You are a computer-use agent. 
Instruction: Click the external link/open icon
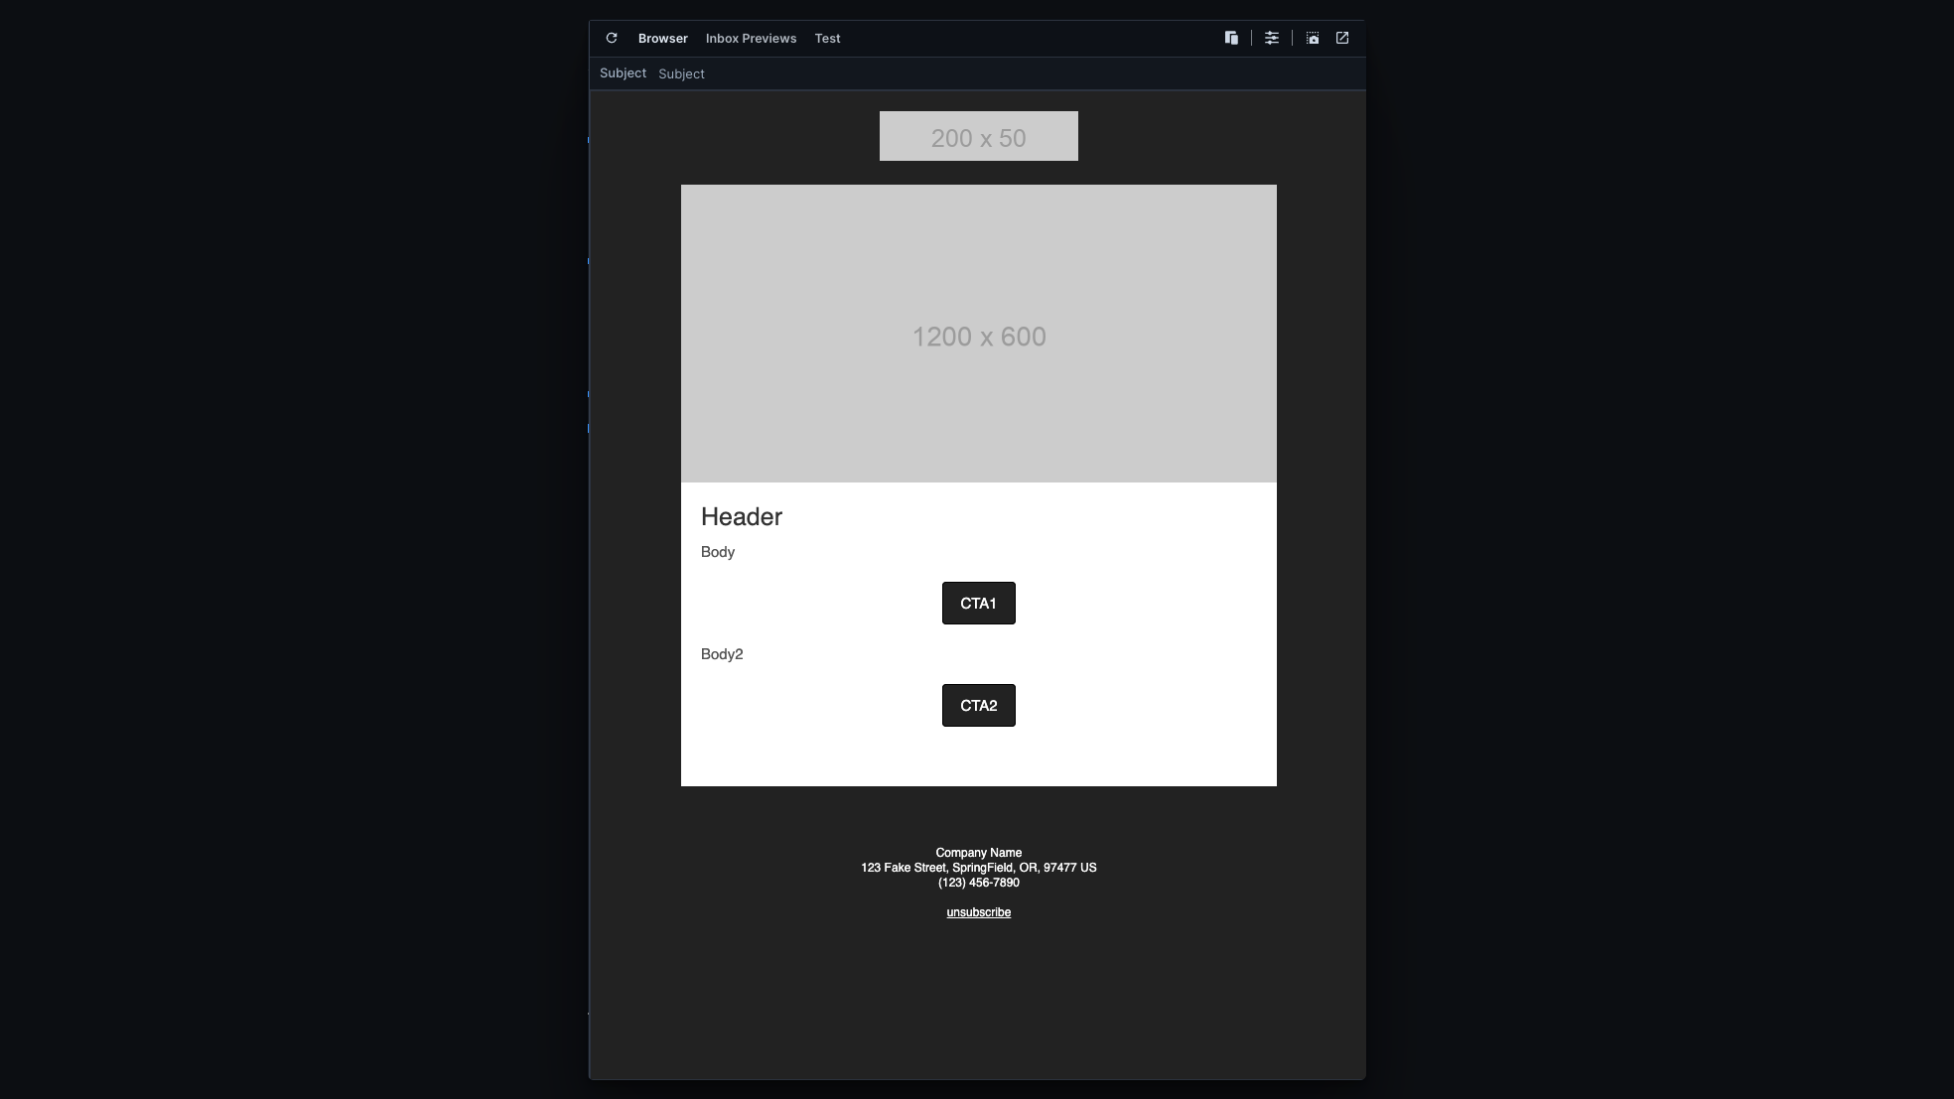tap(1342, 38)
